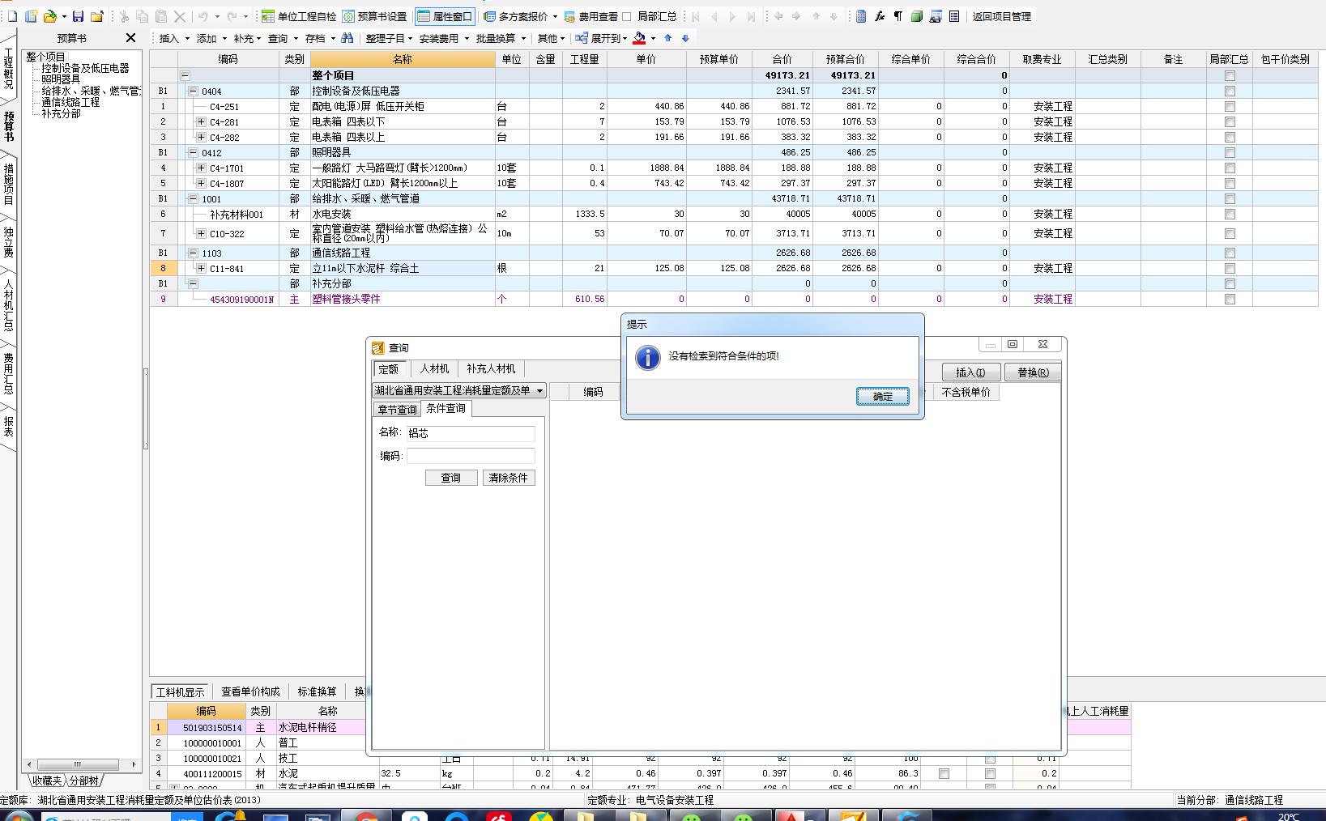The width and height of the screenshot is (1326, 821).
Task: Click 返回项目管理 in top toolbar
Action: (x=1002, y=16)
